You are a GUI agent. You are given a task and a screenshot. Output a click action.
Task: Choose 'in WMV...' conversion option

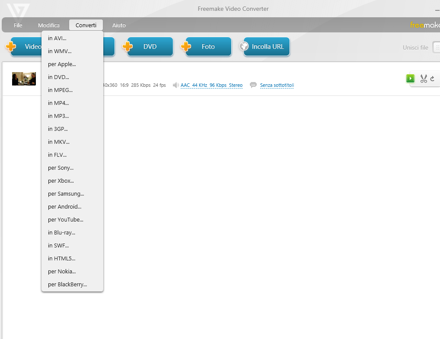pos(73,51)
